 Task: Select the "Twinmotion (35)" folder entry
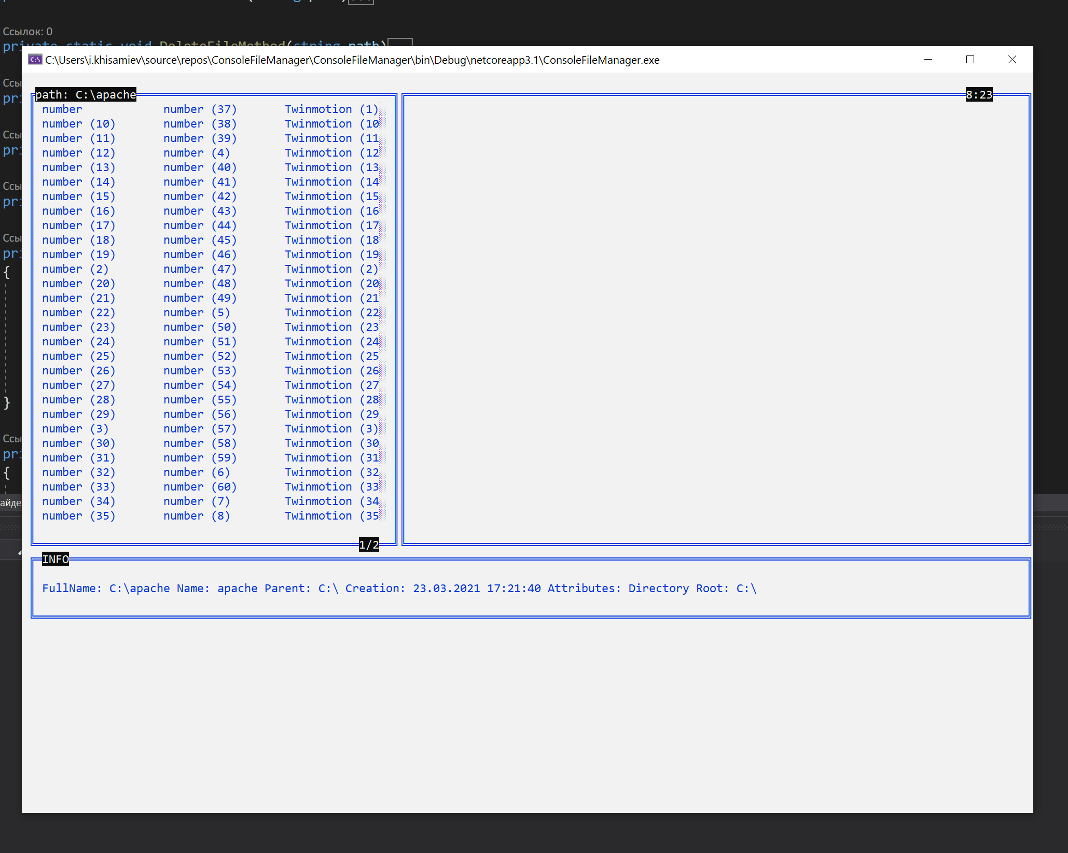332,515
